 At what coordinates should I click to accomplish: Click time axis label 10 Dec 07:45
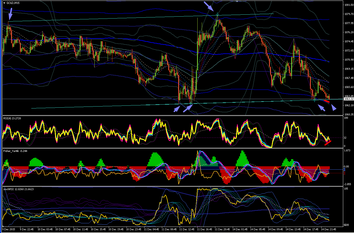point(63,229)
